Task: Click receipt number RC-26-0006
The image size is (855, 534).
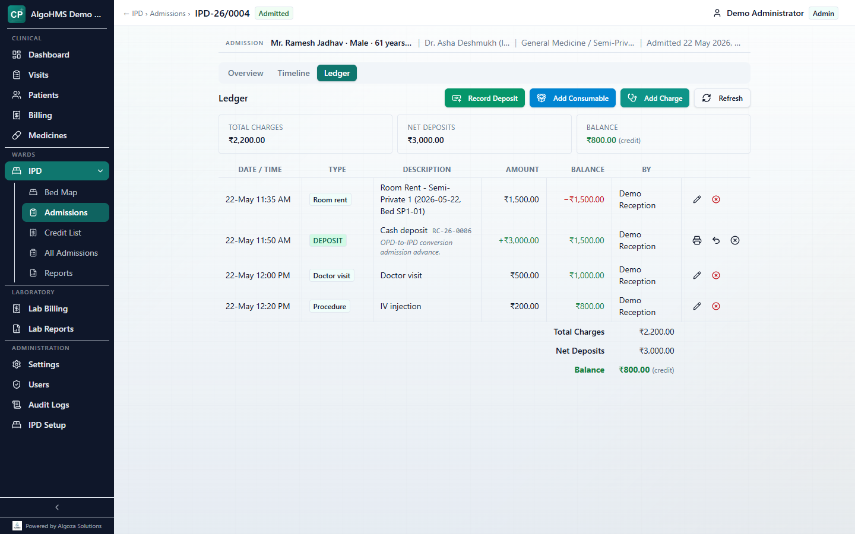Action: click(452, 231)
